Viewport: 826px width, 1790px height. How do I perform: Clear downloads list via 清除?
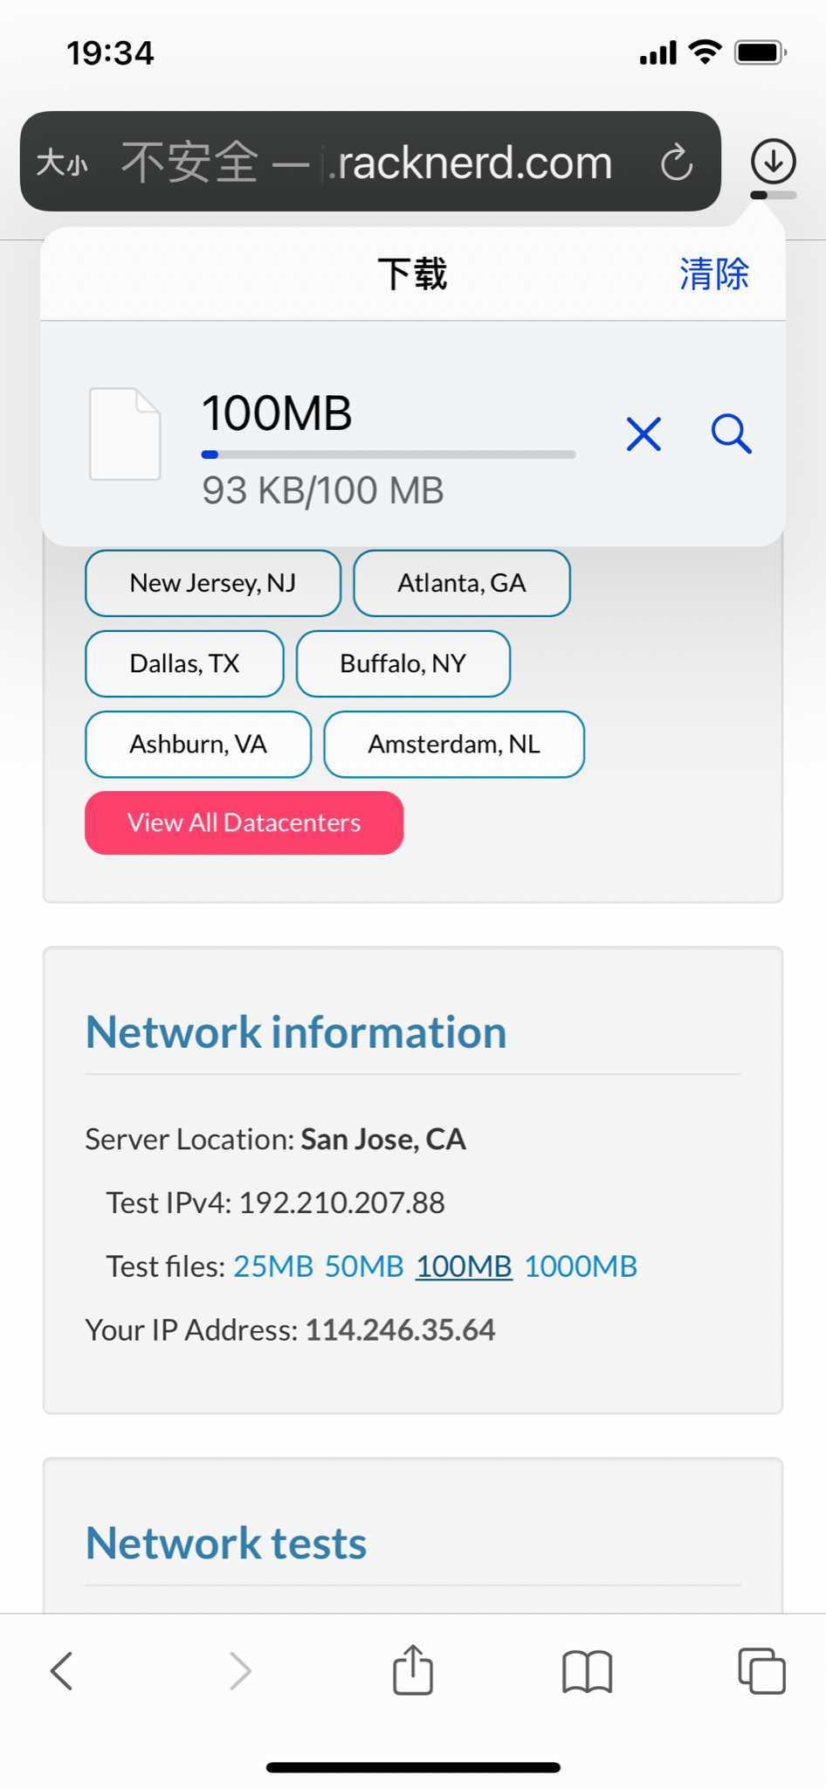coord(714,274)
